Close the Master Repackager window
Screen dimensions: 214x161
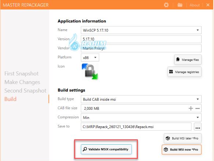pyautogui.click(x=208, y=5)
